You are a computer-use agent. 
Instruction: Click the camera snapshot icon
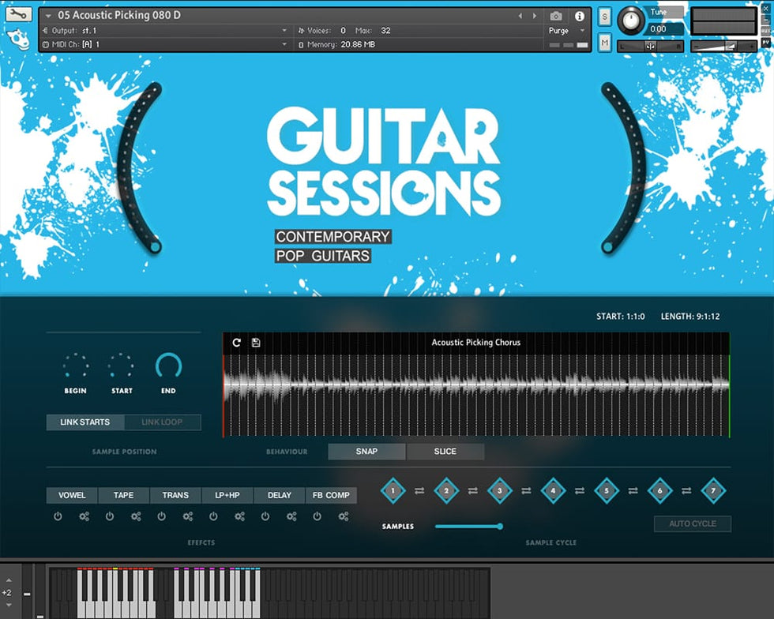point(556,16)
